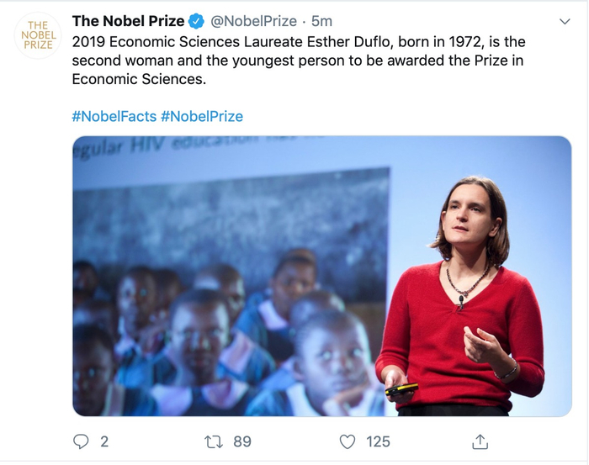Open The Nobel Prize profile avatar
589x465 pixels.
(x=38, y=35)
